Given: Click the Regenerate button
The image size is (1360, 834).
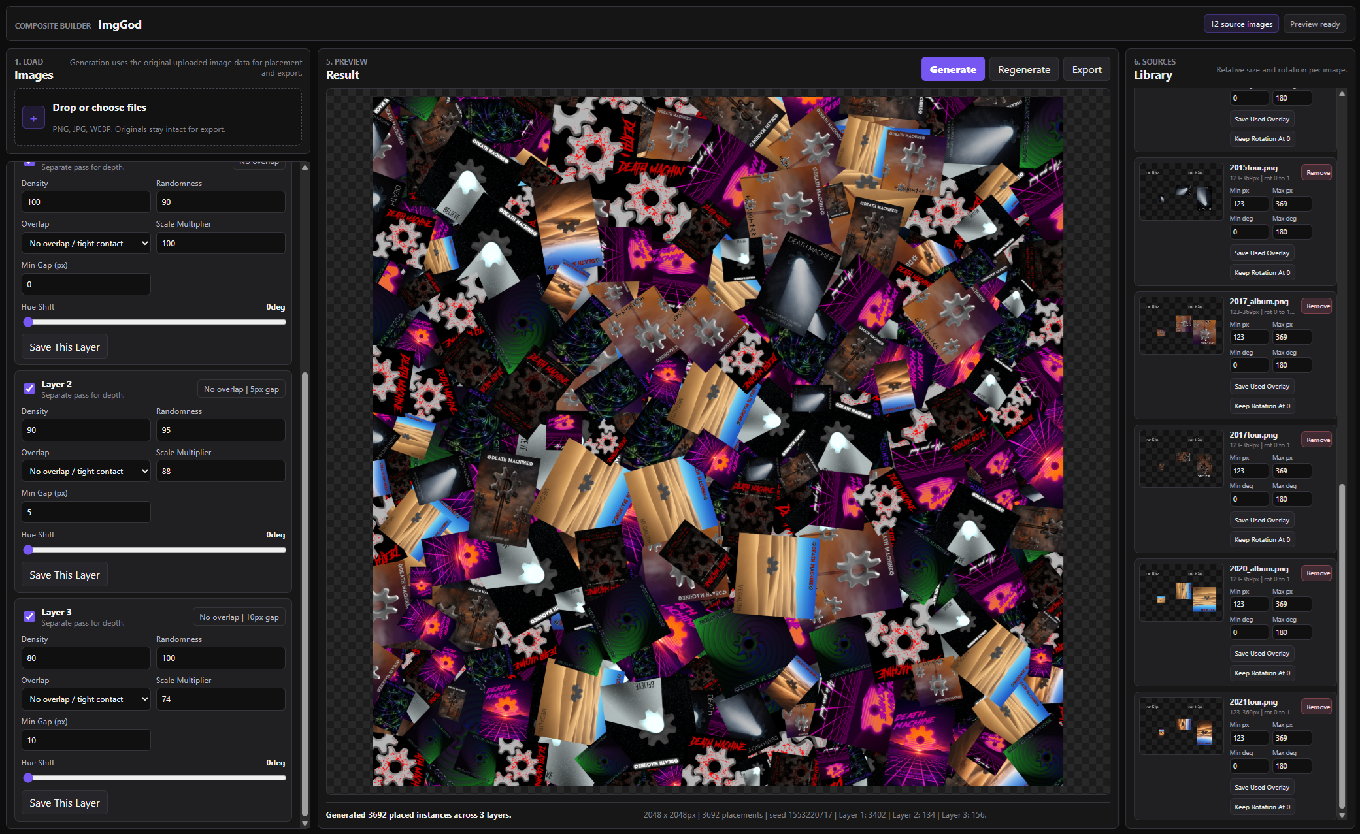Looking at the screenshot, I should 1023,70.
